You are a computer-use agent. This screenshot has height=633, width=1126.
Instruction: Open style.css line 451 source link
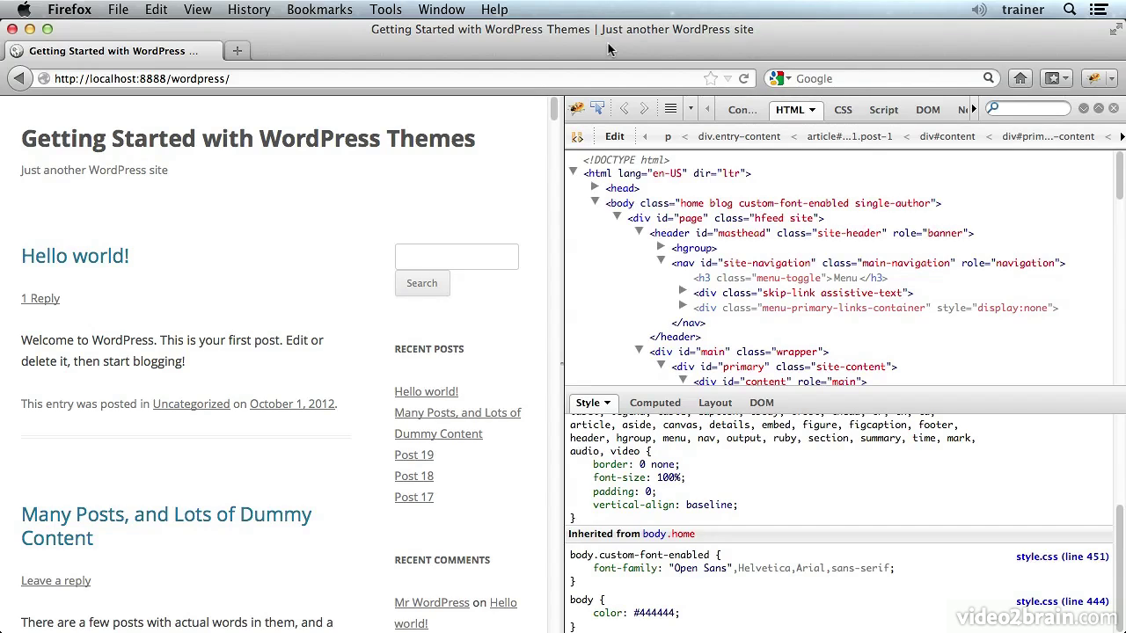1062,557
